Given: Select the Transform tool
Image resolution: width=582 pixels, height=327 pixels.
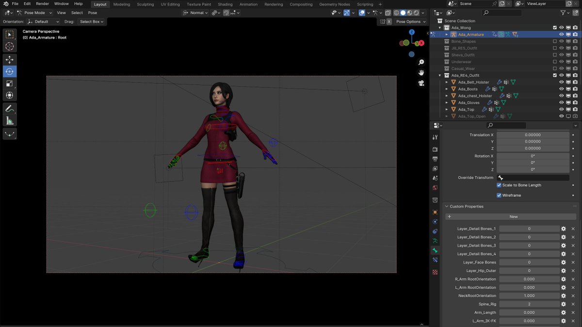Looking at the screenshot, I should 10,95.
